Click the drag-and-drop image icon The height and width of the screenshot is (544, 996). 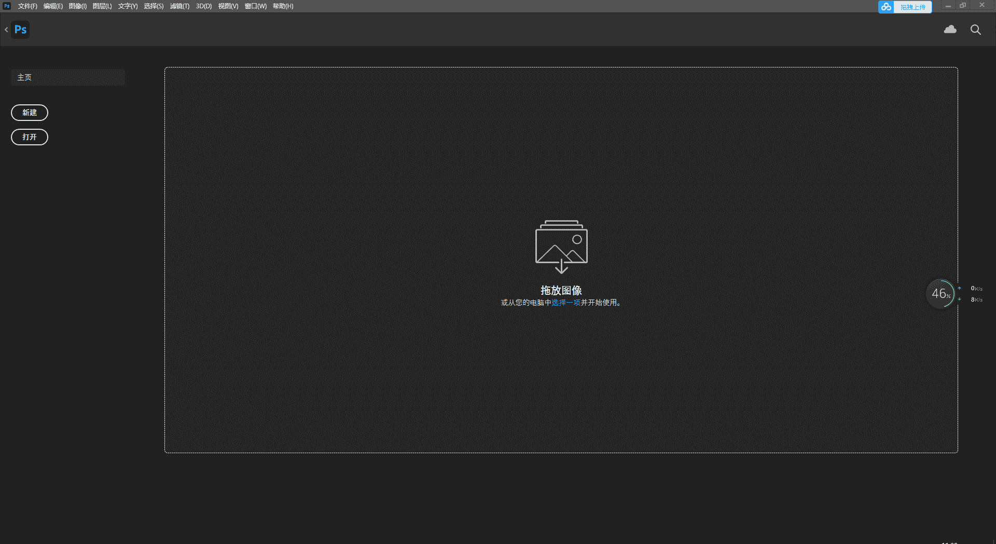[x=561, y=247]
